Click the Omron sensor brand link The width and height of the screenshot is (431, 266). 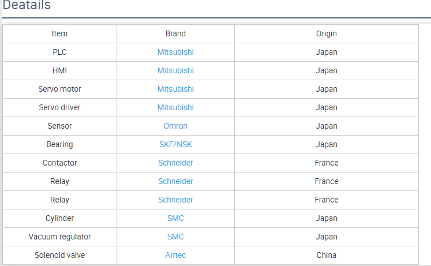click(175, 126)
